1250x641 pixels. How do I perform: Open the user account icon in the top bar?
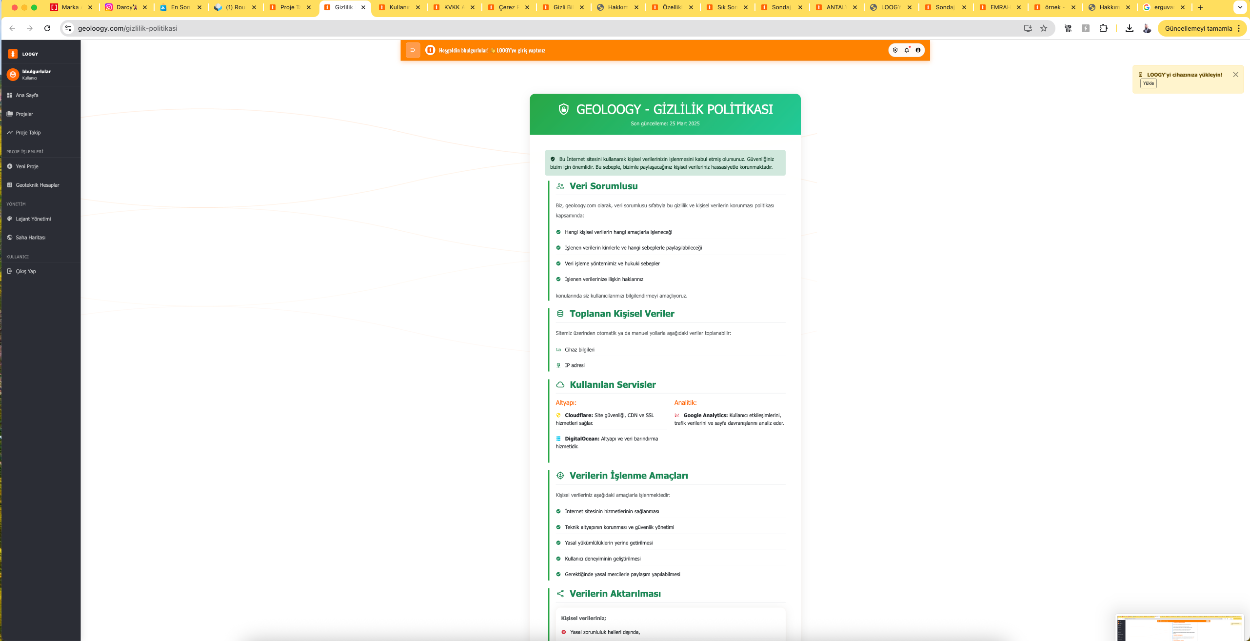[918, 50]
